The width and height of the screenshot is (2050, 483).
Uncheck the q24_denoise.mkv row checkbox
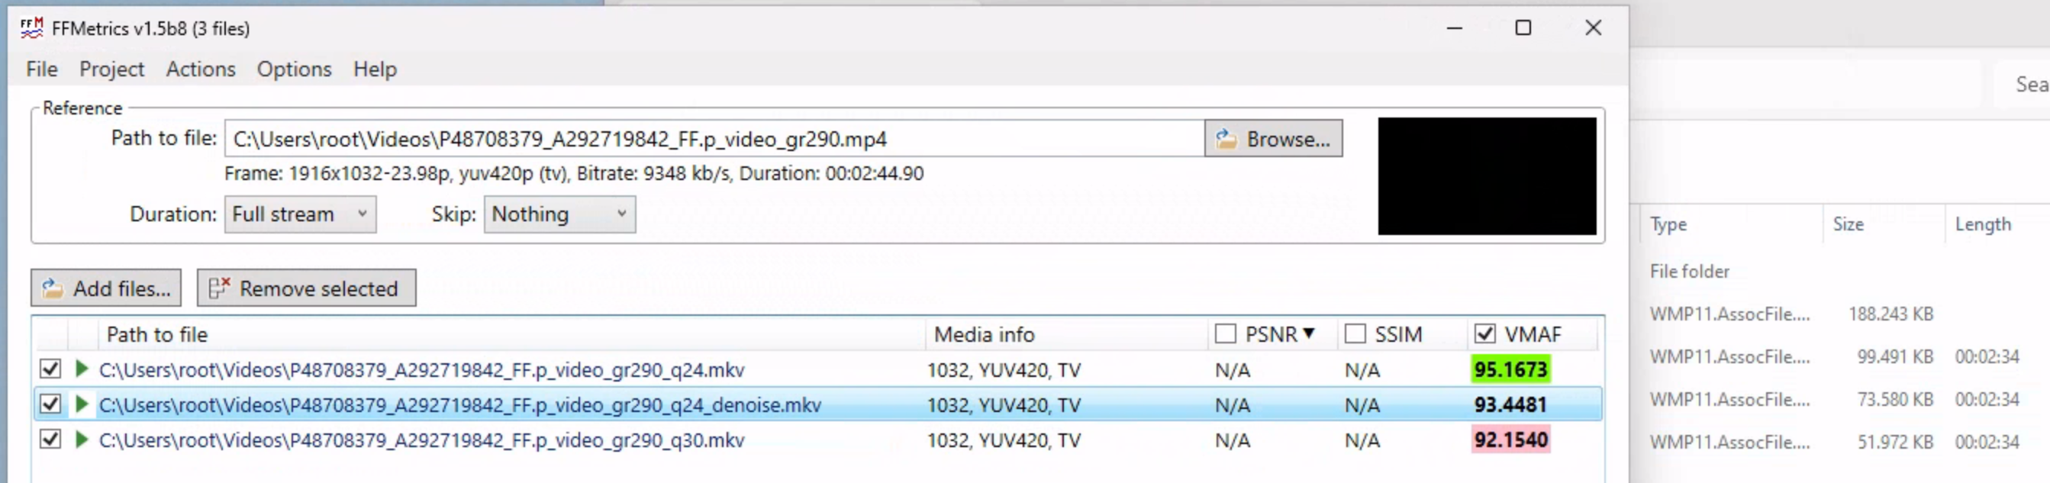50,404
